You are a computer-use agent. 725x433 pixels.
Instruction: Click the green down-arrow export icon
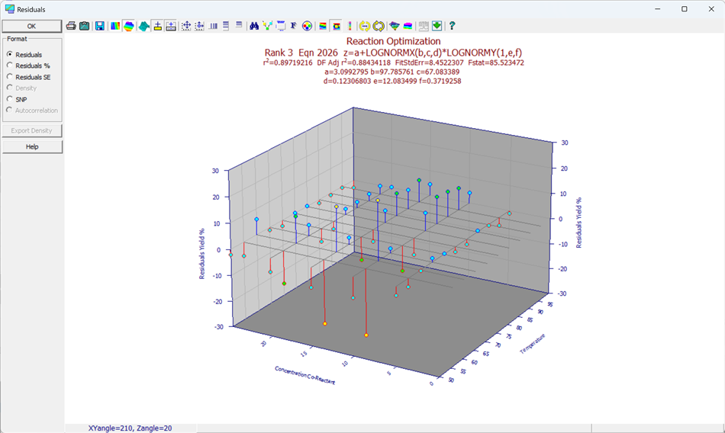tap(437, 26)
